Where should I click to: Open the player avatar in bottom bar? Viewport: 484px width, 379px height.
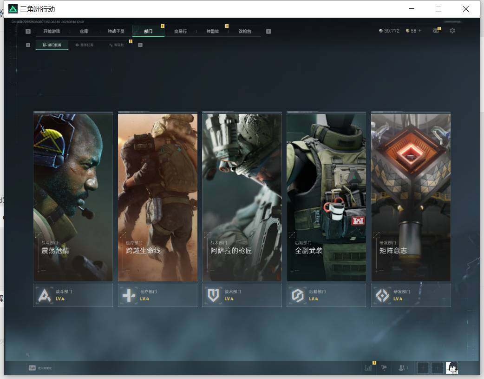pyautogui.click(x=451, y=368)
